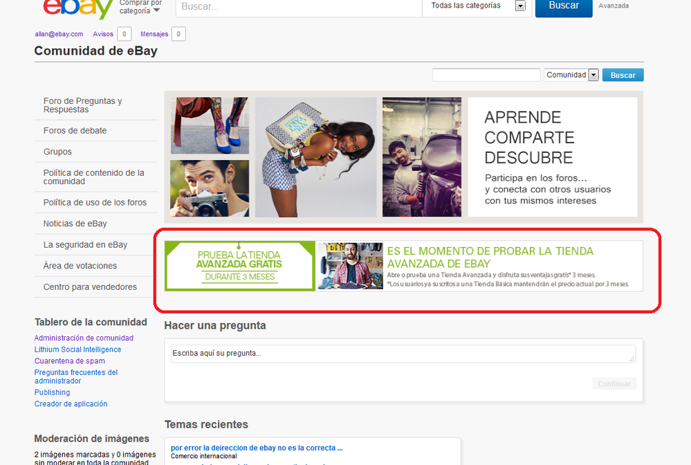
Task: Click Es el momento de probar headline
Action: pyautogui.click(x=490, y=257)
